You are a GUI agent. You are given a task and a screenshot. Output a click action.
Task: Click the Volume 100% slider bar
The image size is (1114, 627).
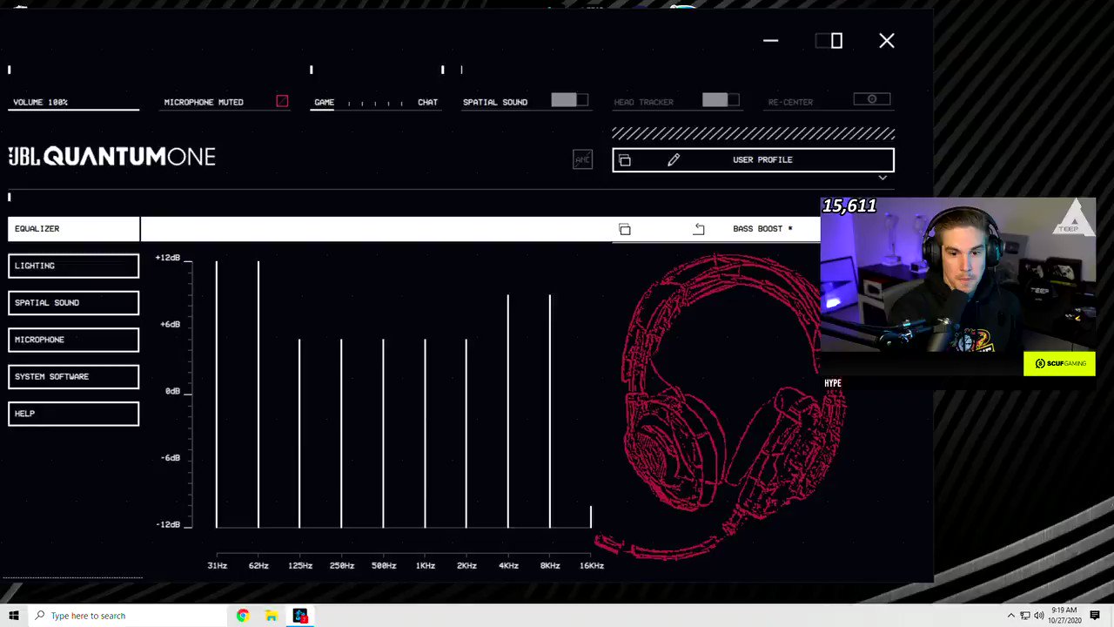point(74,110)
